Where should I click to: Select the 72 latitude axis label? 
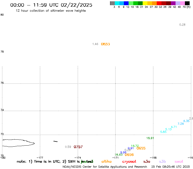click(x=2, y=134)
